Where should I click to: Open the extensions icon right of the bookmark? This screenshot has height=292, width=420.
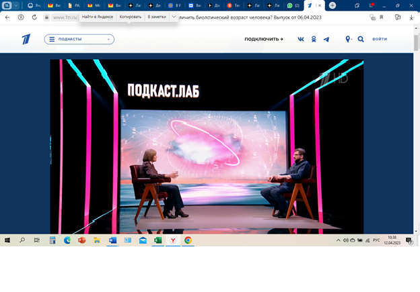pyautogui.click(x=398, y=17)
